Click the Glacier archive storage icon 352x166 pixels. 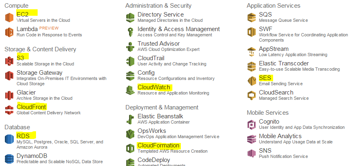pyautogui.click(x=9, y=95)
